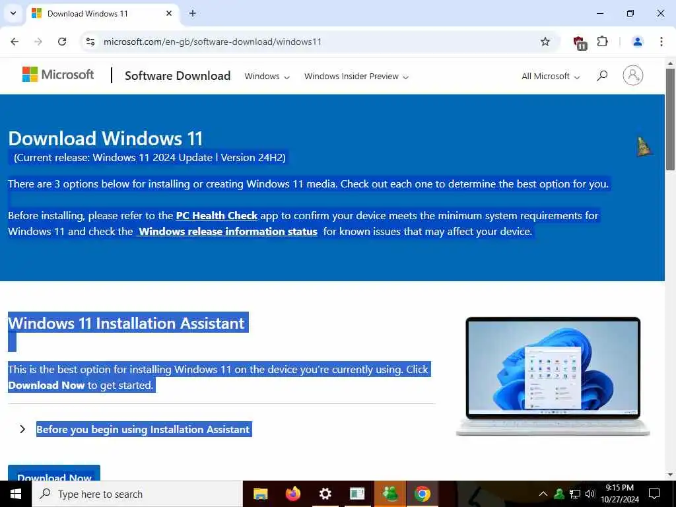Click the scrollbar down arrow
This screenshot has width=676, height=507.
click(671, 475)
